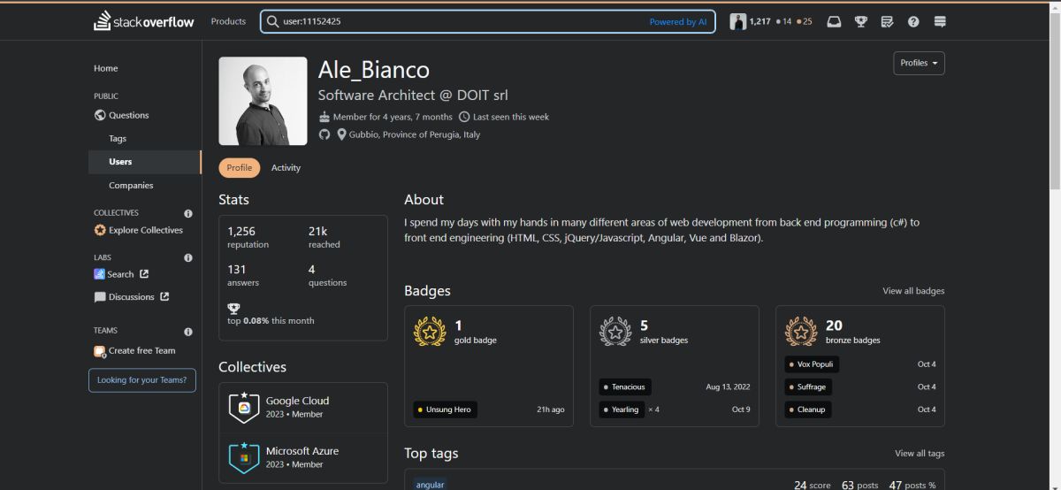Open the Vox Populi badge

pos(812,364)
